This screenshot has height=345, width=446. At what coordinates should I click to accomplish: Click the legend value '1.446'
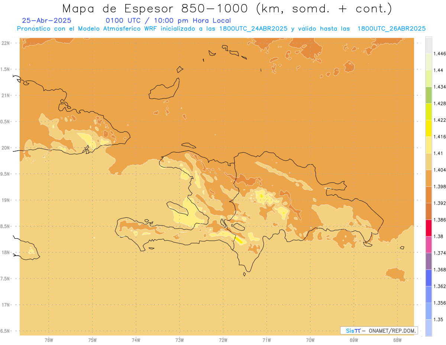[439, 54]
